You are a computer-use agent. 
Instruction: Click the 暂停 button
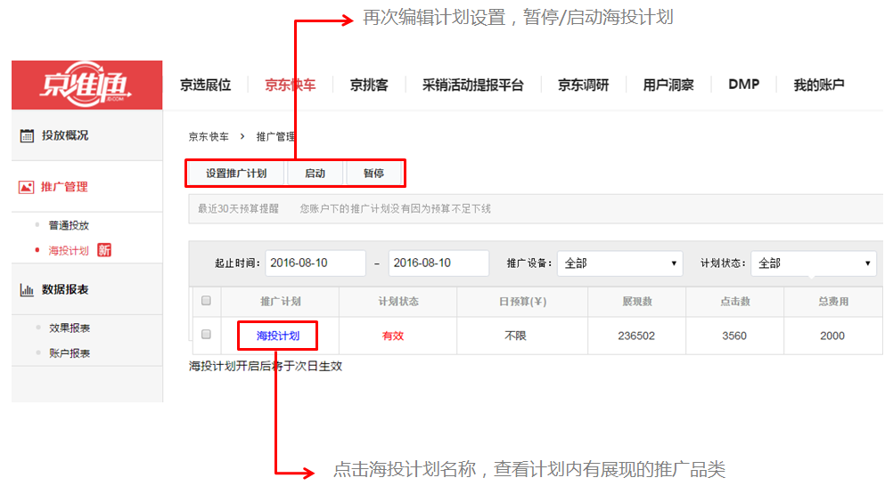(x=373, y=174)
